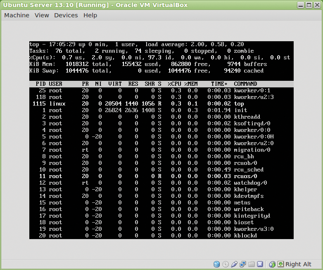Open the View menu
The height and width of the screenshot is (270, 323).
click(42, 15)
